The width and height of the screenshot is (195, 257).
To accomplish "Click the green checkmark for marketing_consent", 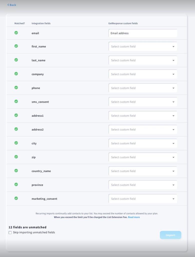I will 16,198.
